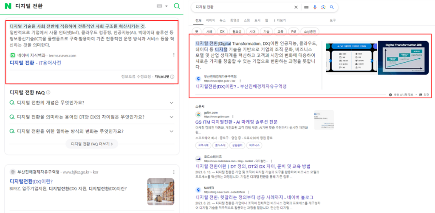Click the globe favicon beside the Google snippet's 부산진해경제자유구역청 source
The image size is (435, 213).
pyautogui.click(x=198, y=79)
